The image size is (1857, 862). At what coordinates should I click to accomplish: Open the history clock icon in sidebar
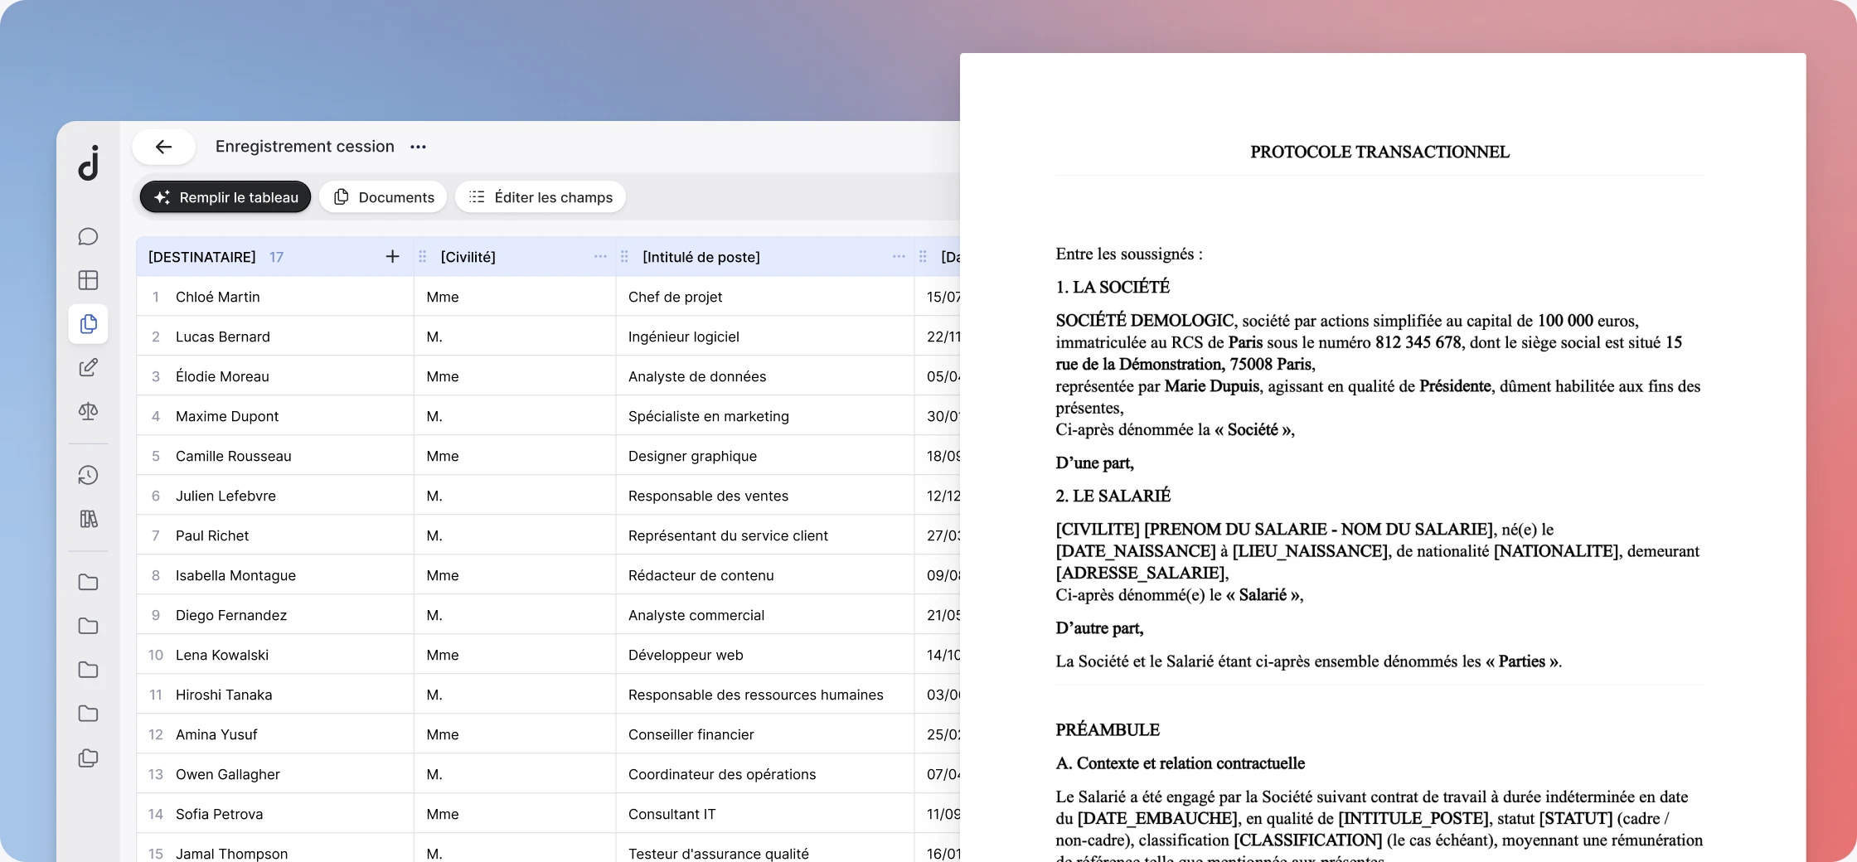[88, 475]
